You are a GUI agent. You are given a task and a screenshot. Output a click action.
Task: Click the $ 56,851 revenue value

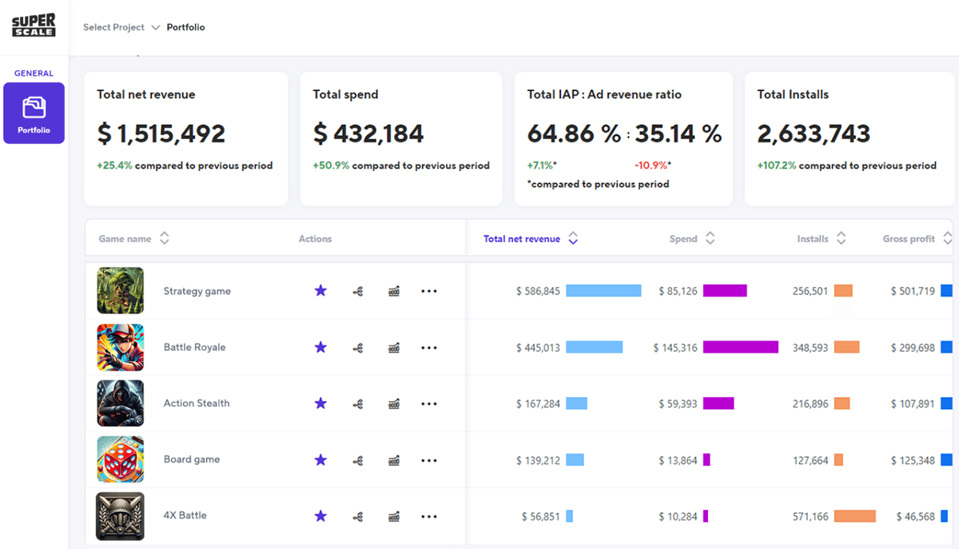click(x=541, y=516)
